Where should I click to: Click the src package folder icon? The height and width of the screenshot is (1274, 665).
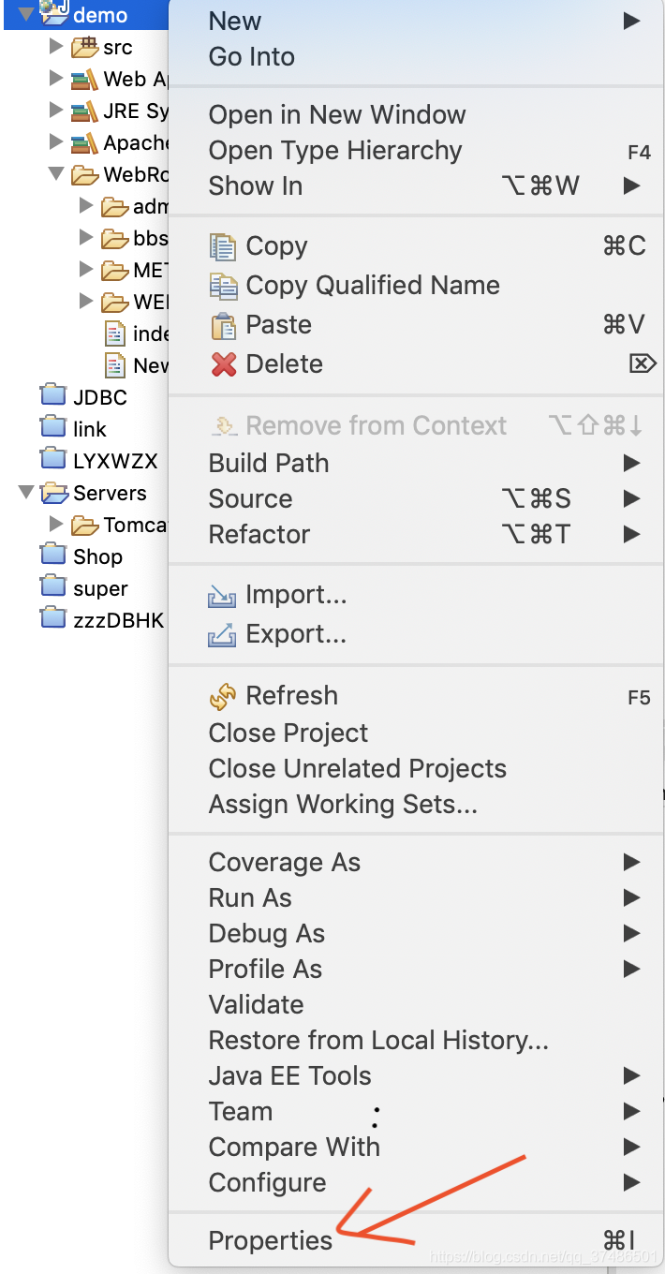coord(84,47)
